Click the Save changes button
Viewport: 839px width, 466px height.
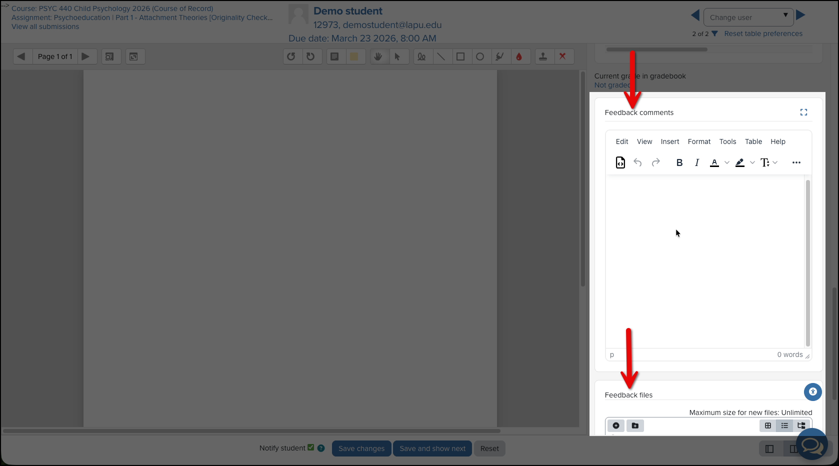361,448
